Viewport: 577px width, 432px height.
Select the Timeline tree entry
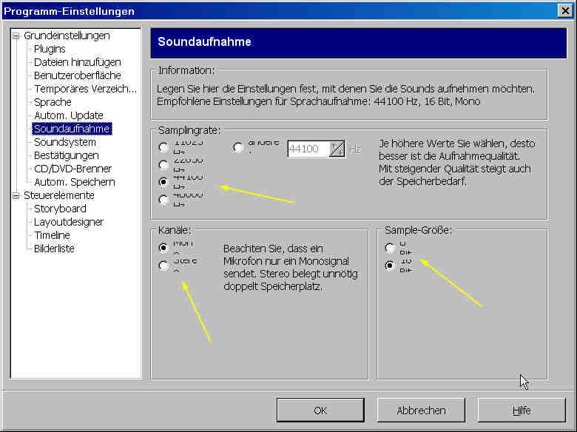(52, 235)
